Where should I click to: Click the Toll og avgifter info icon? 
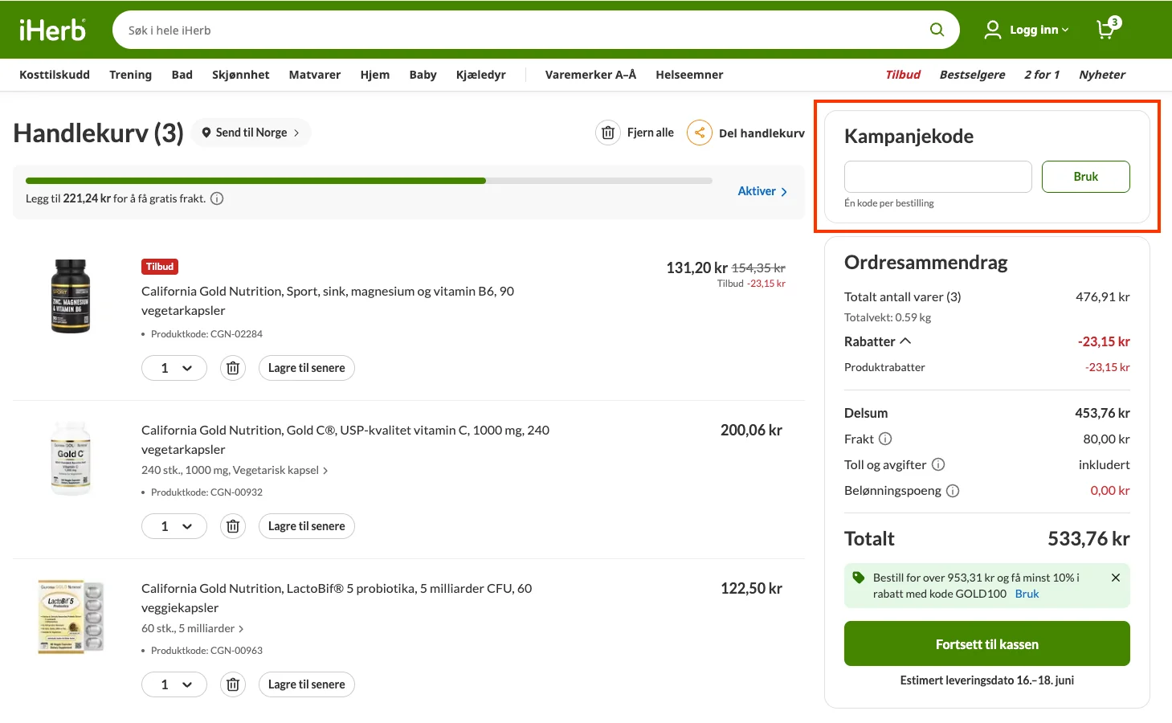point(938,464)
